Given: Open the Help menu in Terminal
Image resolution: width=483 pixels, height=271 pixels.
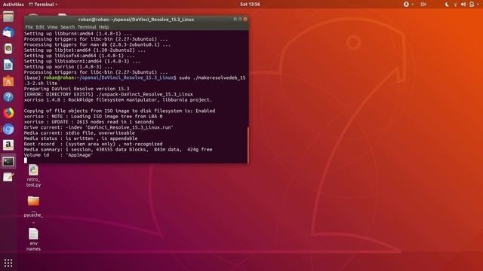Looking at the screenshot, I should point(104,27).
